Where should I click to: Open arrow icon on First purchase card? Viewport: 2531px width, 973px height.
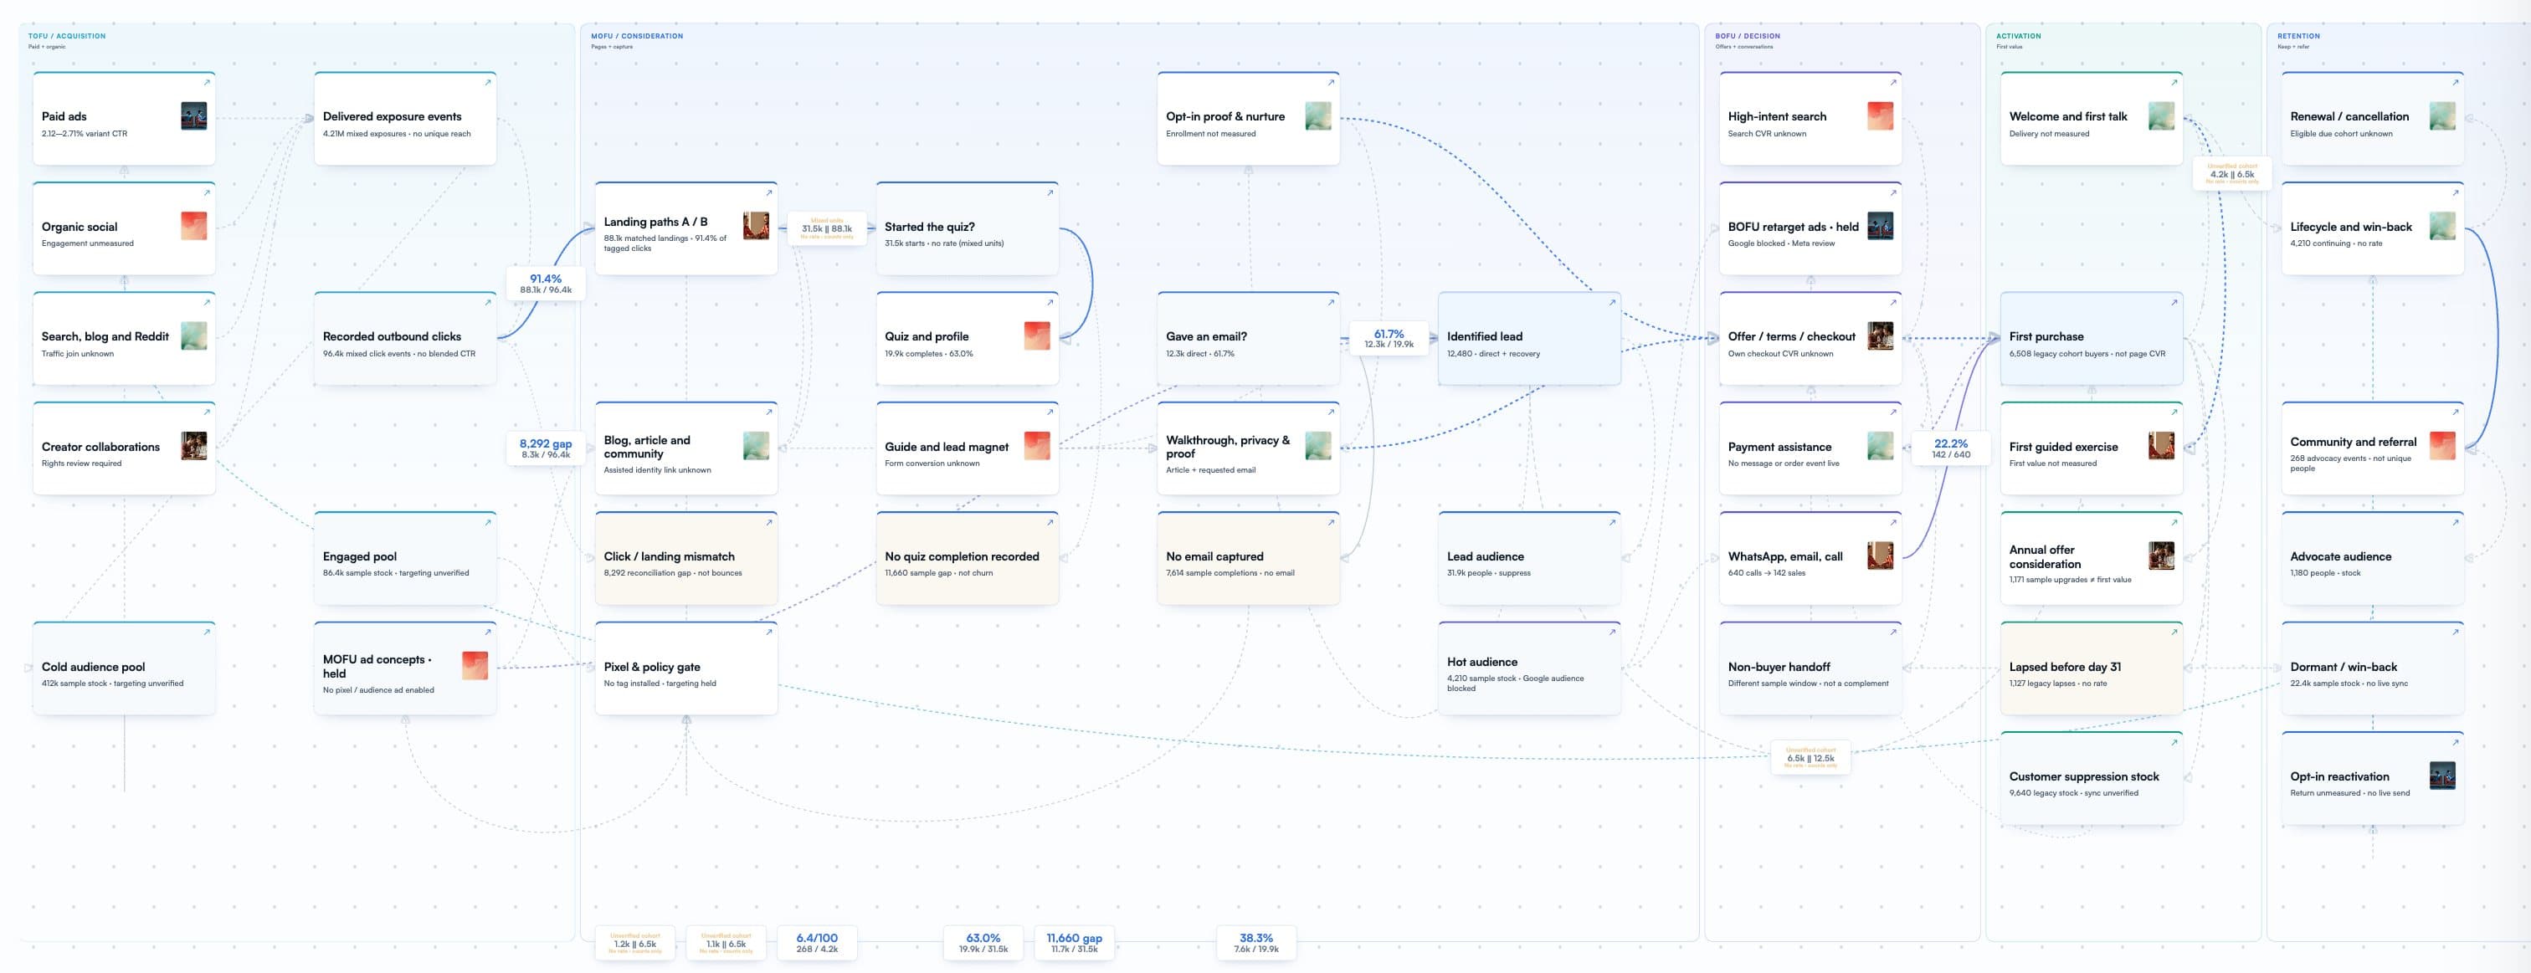(2174, 302)
